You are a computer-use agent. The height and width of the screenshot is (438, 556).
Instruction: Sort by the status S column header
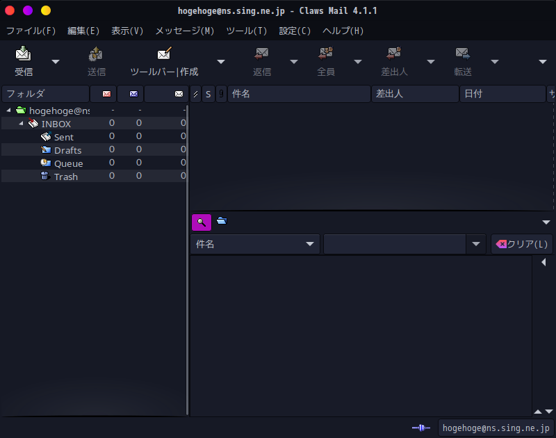point(208,94)
